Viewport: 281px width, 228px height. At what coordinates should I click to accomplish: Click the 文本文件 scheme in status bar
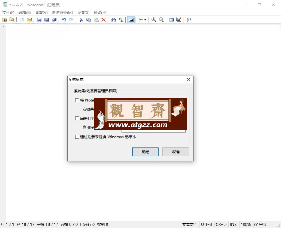point(190,224)
